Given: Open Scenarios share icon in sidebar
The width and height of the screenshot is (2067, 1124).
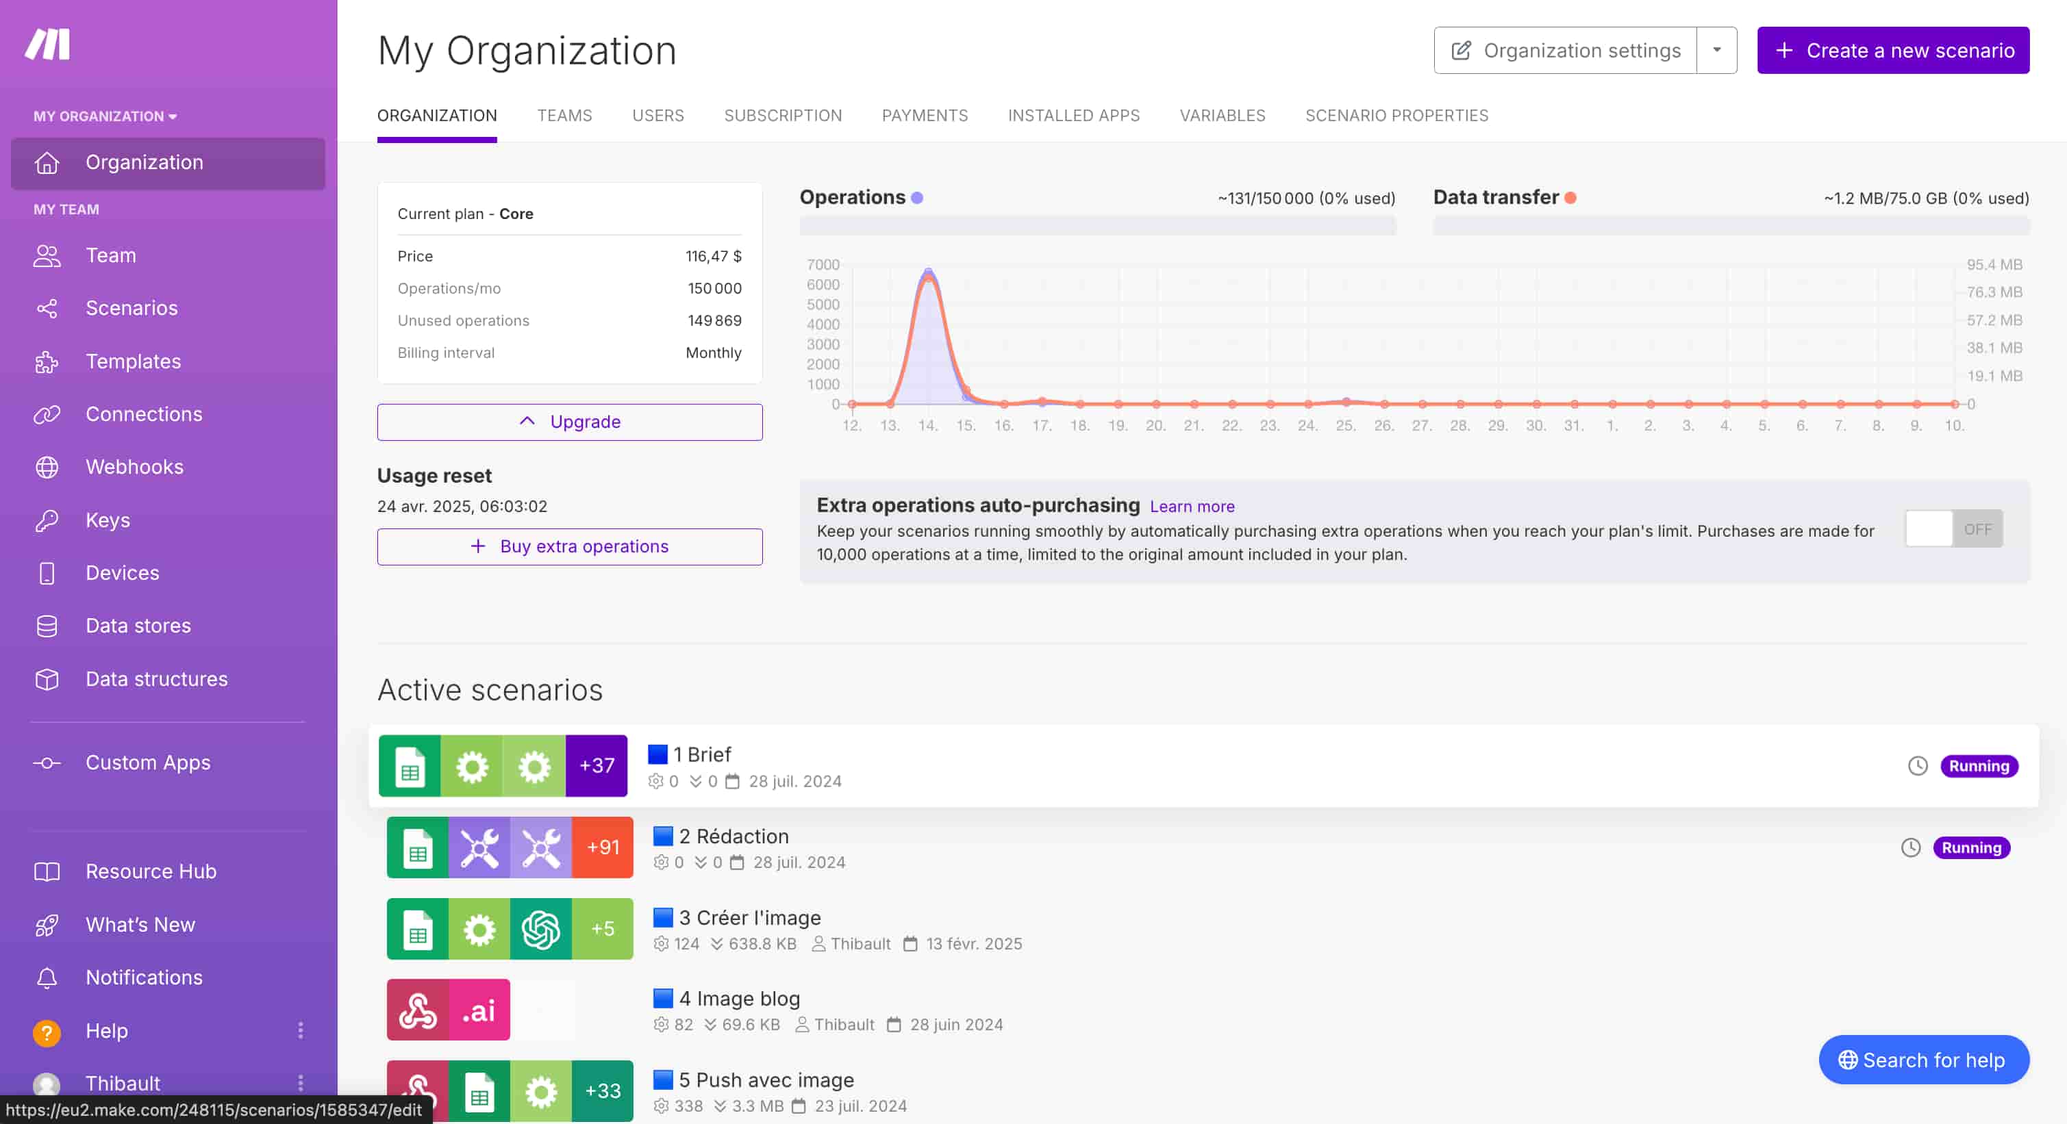Looking at the screenshot, I should 47,309.
